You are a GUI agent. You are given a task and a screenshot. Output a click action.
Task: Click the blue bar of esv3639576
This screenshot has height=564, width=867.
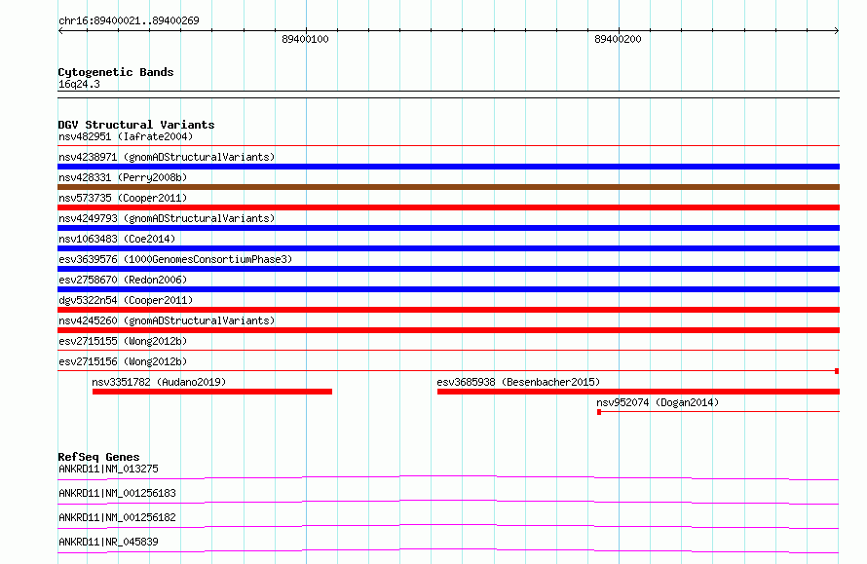(x=448, y=269)
